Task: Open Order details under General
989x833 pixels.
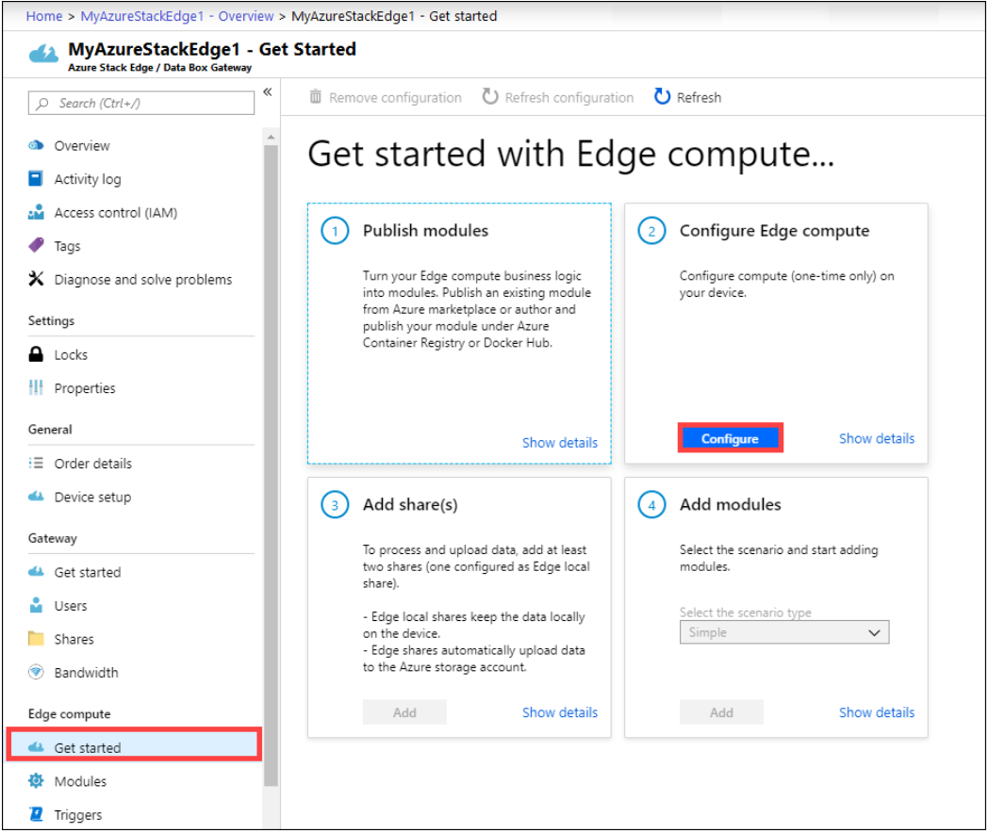Action: 92,464
